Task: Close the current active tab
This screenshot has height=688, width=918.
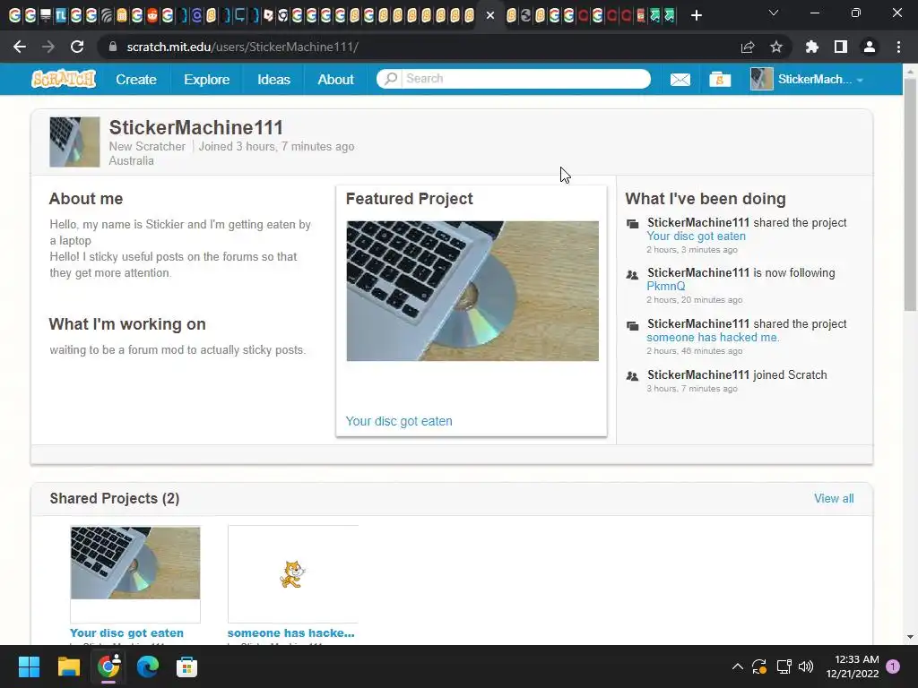Action: click(x=490, y=15)
